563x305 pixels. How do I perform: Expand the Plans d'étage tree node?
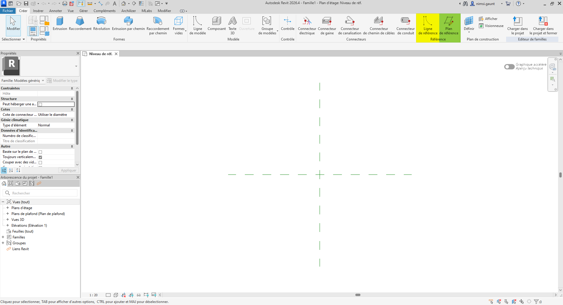pyautogui.click(x=8, y=208)
